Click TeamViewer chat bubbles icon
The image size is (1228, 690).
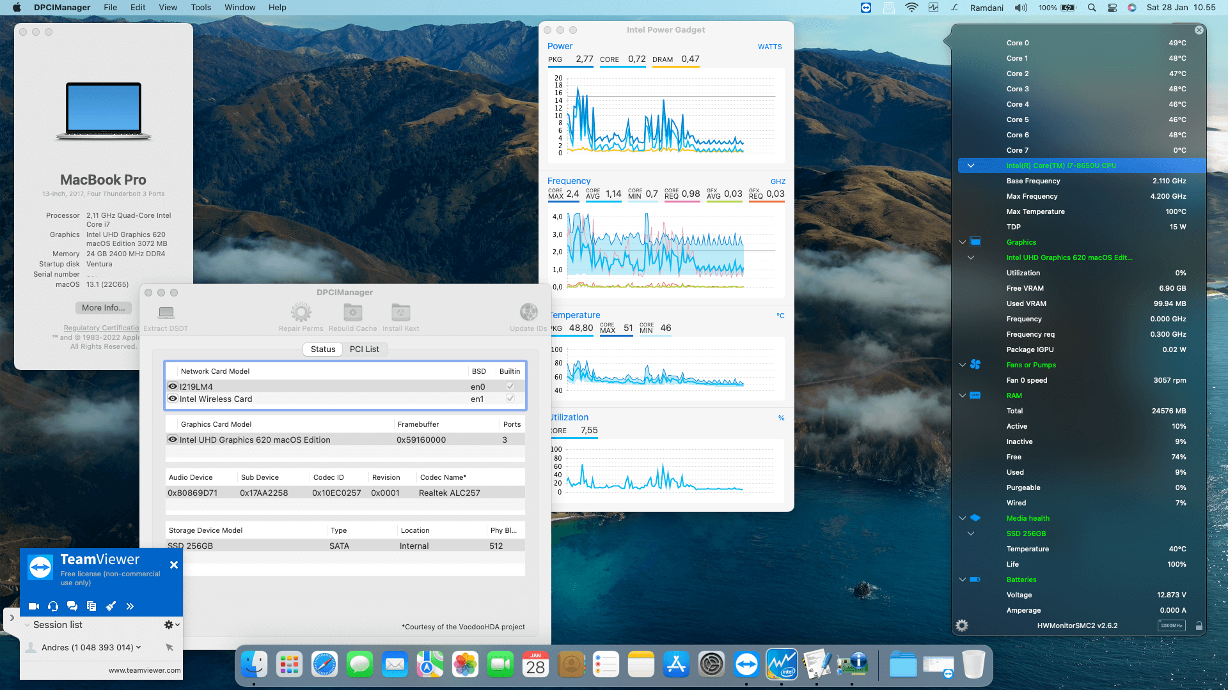(x=72, y=606)
